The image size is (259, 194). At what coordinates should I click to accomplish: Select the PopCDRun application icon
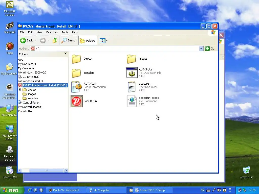[x=76, y=101]
